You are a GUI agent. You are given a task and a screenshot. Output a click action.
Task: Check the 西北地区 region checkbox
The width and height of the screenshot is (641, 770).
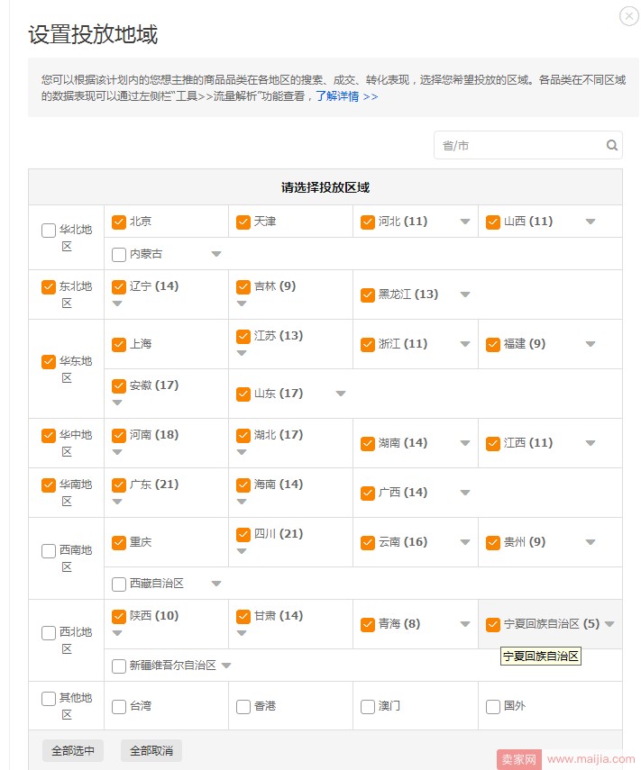48,633
